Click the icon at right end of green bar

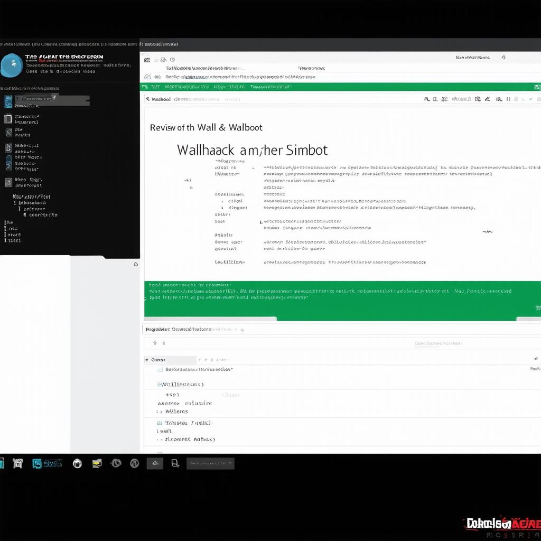pyautogui.click(x=537, y=87)
